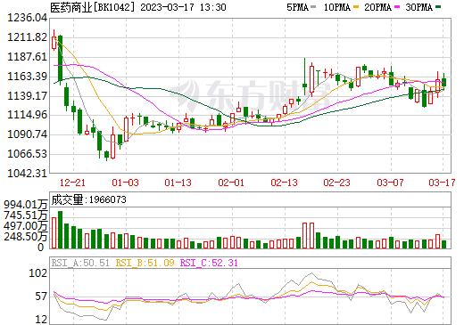Click the 30PMA green legend swatch
The width and height of the screenshot is (464, 325).
pyautogui.click(x=438, y=7)
